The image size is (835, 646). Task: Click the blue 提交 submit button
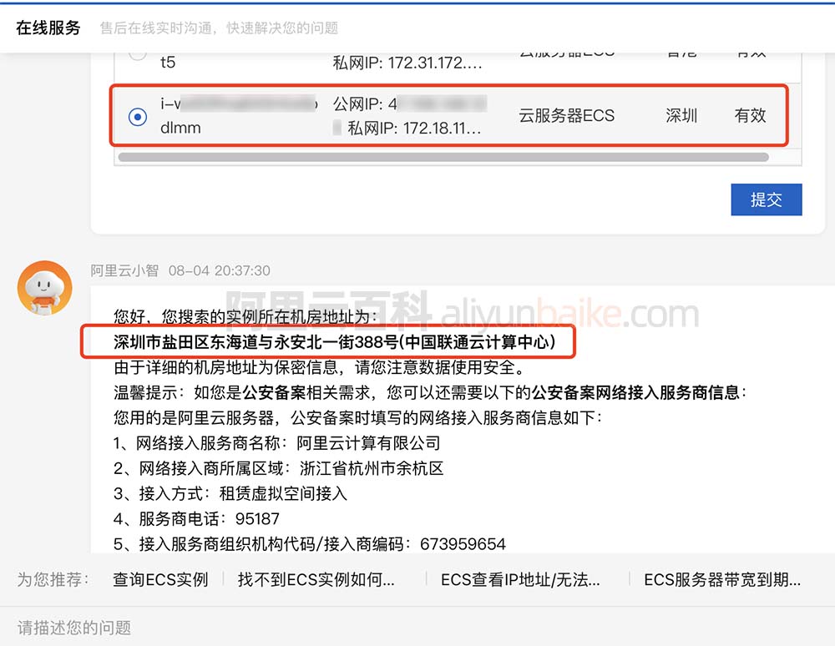767,199
